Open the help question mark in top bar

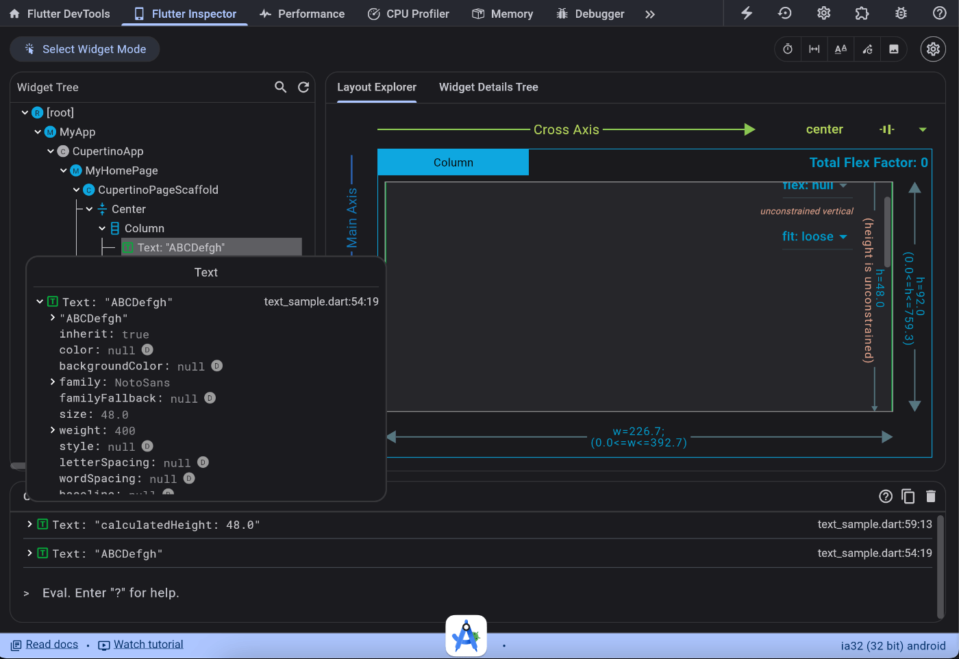point(940,13)
